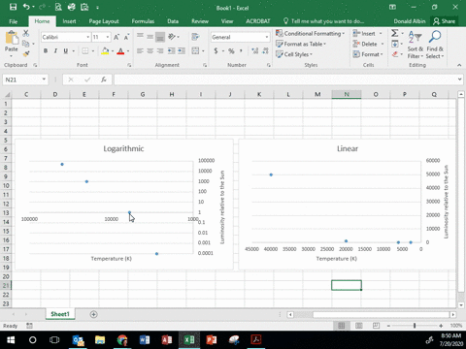Viewport: 466px width, 349px height.
Task: Select the Linear chart title
Action: (348, 148)
